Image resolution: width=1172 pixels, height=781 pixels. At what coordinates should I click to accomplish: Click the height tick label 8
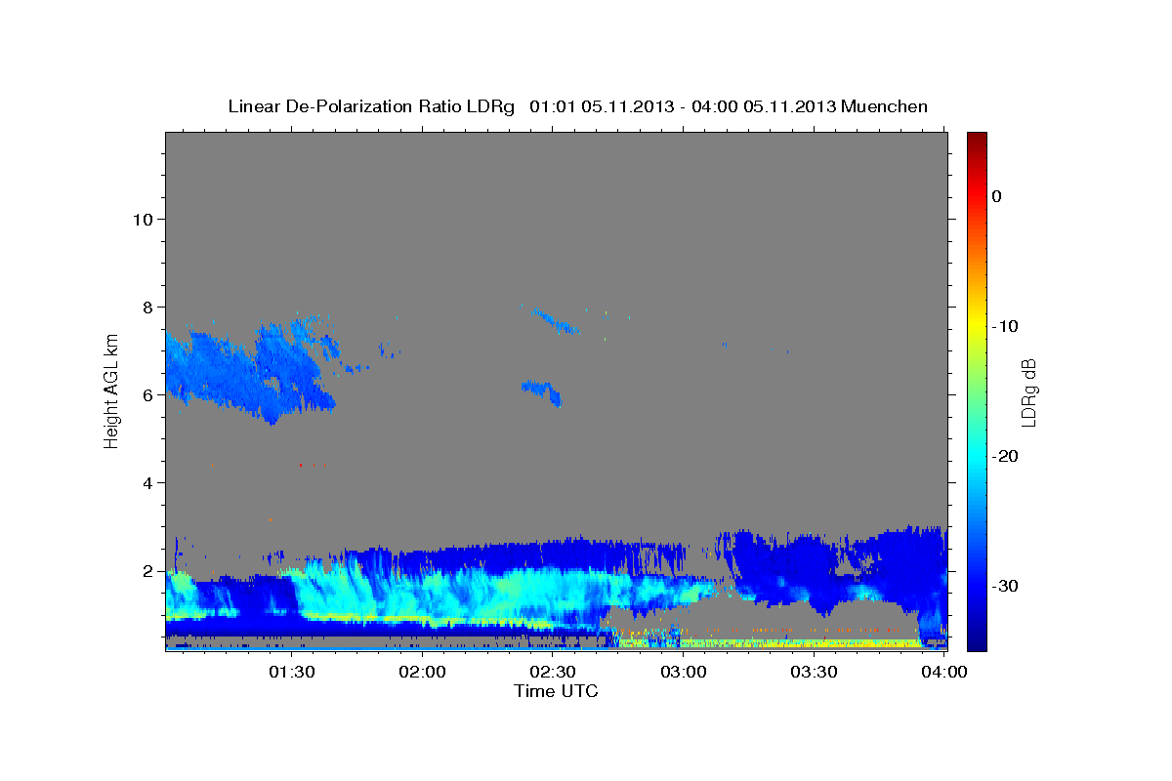tap(147, 307)
